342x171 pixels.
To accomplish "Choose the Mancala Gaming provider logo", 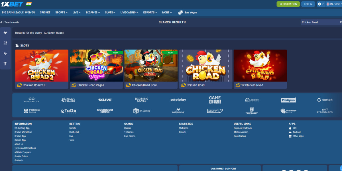I will click(32, 111).
